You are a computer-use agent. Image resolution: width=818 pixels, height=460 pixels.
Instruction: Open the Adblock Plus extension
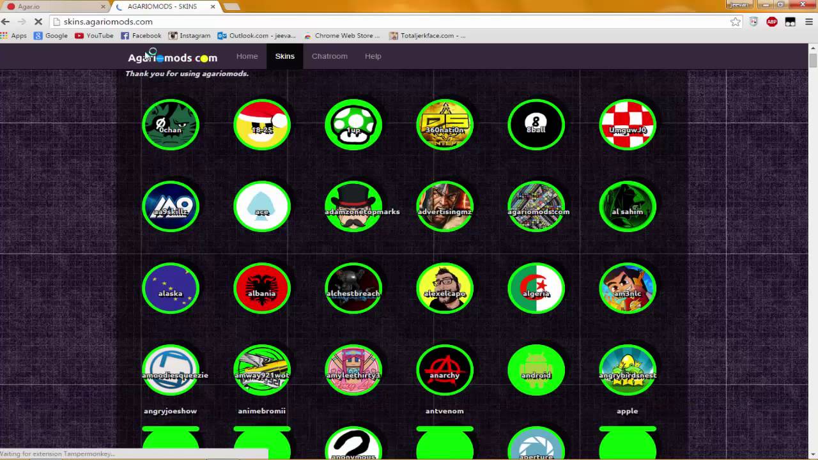[772, 22]
